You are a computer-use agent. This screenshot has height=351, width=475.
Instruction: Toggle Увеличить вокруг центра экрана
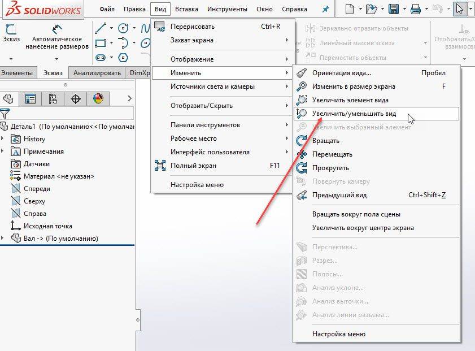[377, 228]
